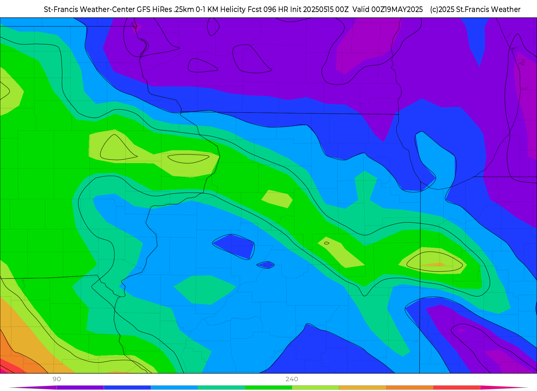Click '0-1 KM Helicity' in the title
Screen dimensions: 537x391
pyautogui.click(x=221, y=9)
